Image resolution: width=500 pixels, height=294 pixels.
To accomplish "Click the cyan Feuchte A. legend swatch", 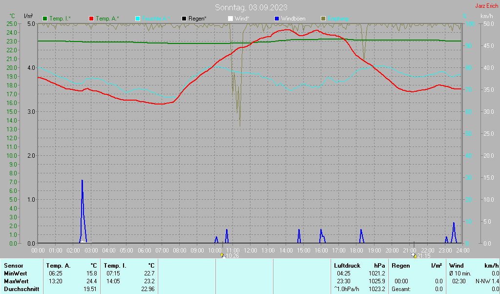I will [138, 19].
